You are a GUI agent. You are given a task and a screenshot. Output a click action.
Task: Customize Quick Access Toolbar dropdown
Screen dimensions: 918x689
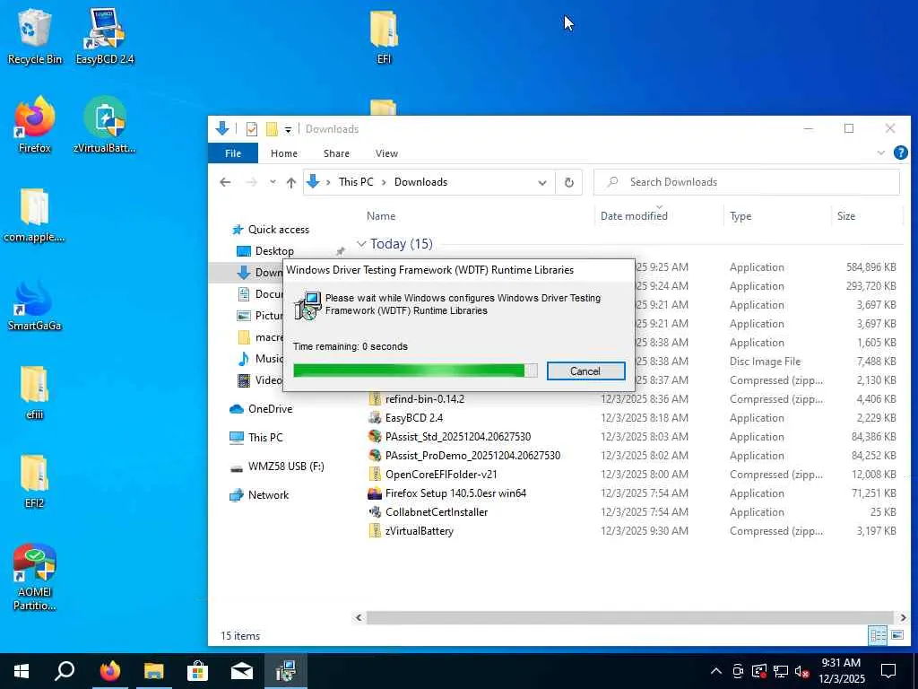coord(288,129)
